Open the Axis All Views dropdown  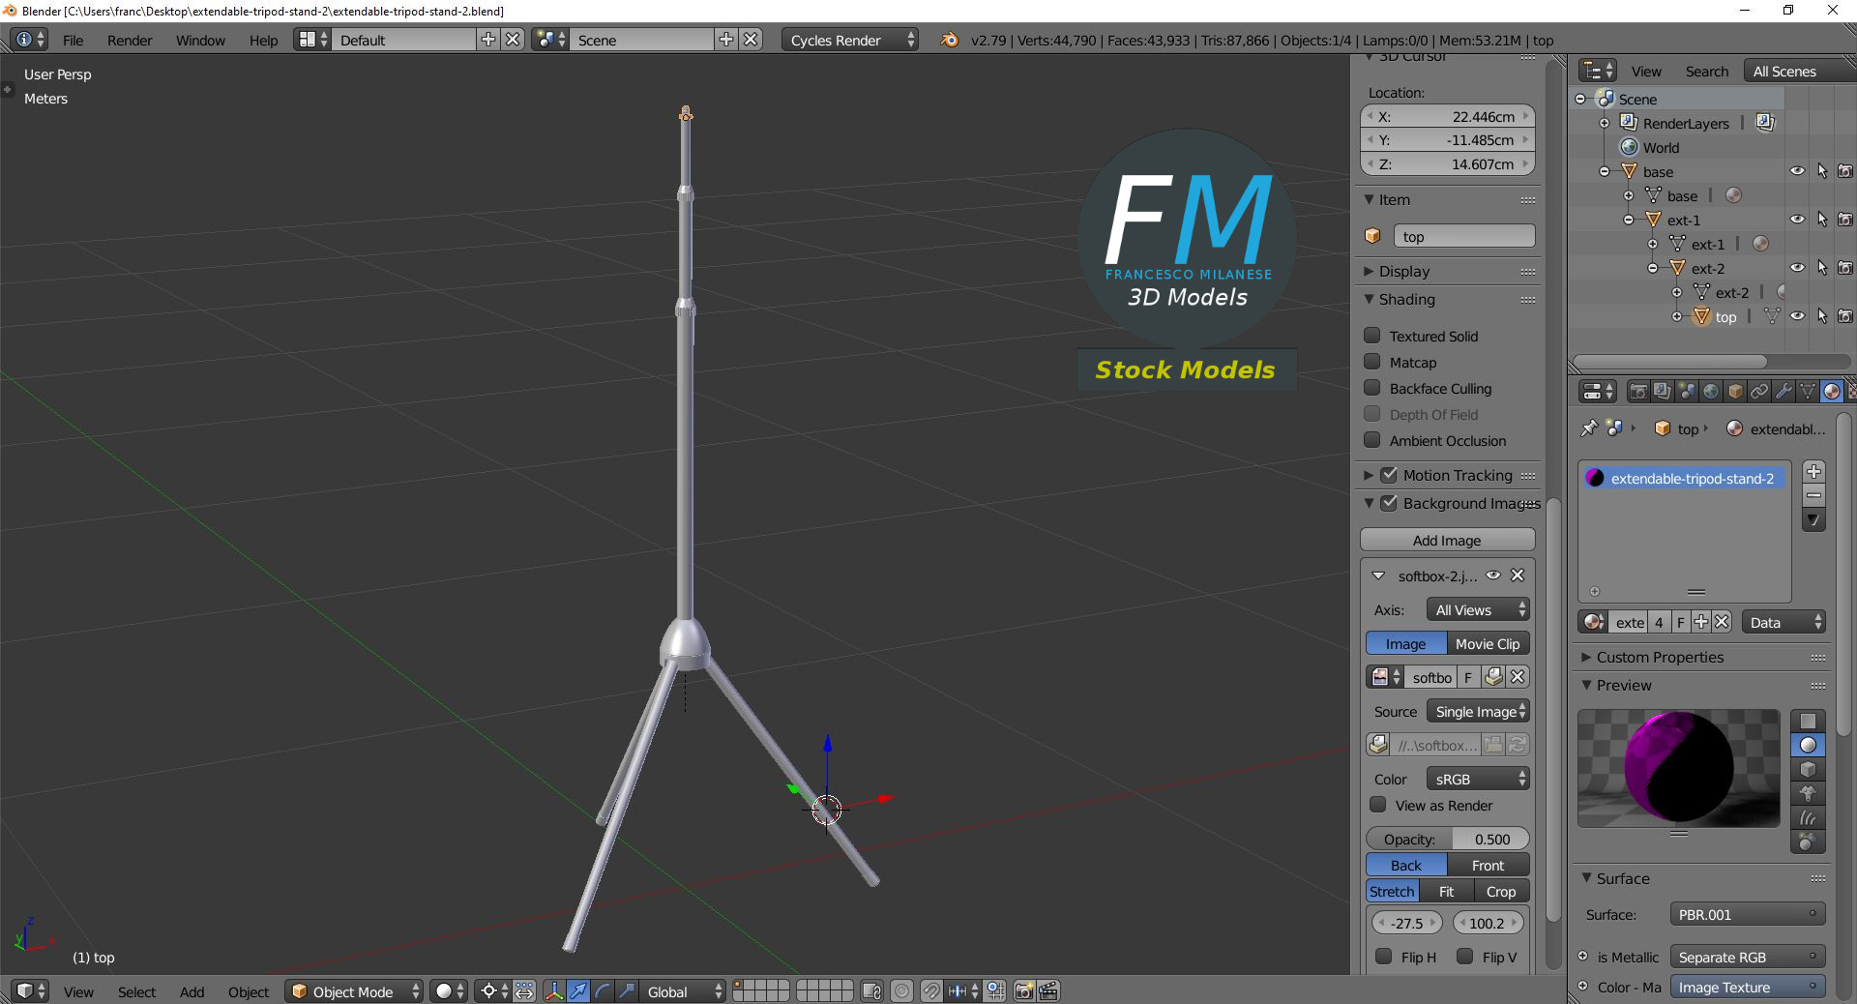(1478, 609)
